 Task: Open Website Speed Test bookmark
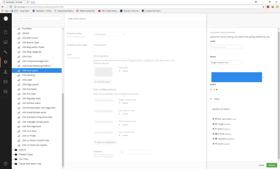[86, 11]
